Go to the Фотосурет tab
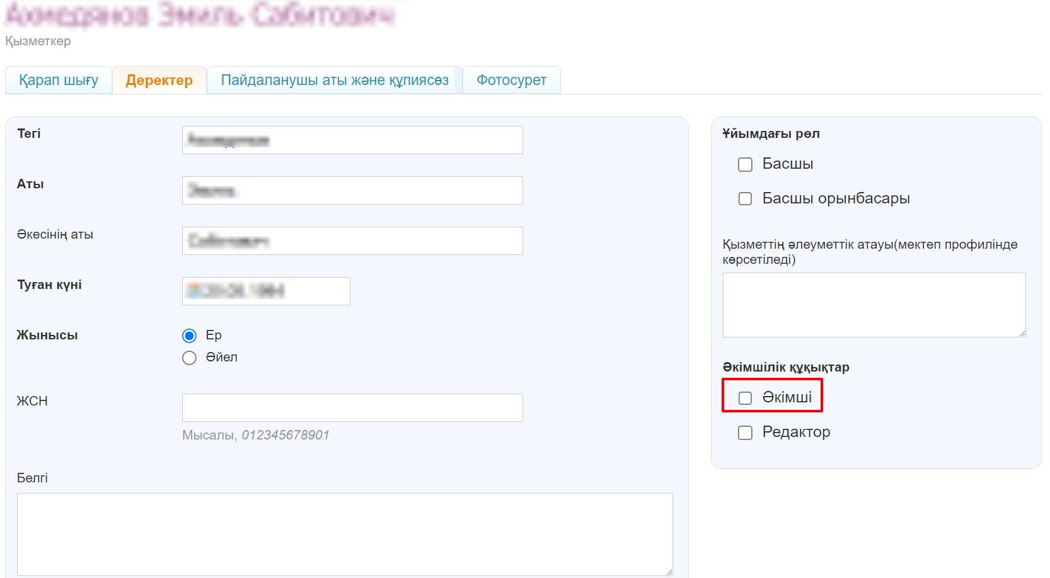This screenshot has height=578, width=1050. (511, 81)
